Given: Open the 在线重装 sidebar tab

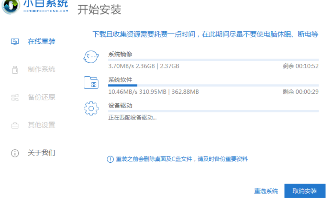Looking at the screenshot, I should click(x=42, y=42).
